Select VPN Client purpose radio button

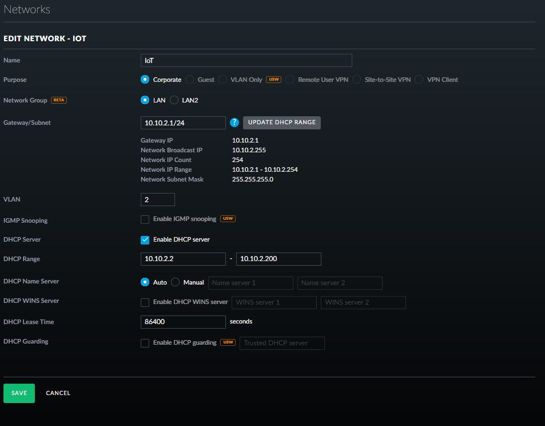click(419, 80)
